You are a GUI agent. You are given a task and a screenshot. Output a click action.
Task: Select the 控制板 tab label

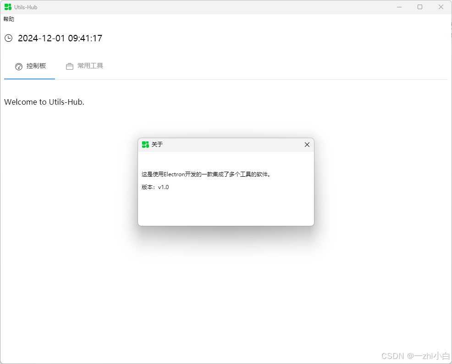(36, 66)
